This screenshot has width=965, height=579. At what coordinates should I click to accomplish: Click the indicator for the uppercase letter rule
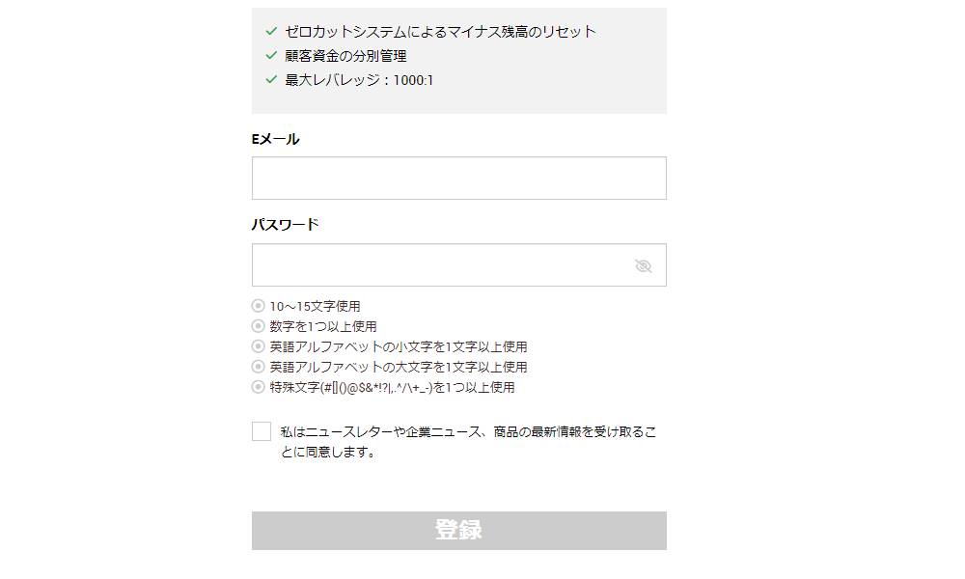tap(258, 367)
